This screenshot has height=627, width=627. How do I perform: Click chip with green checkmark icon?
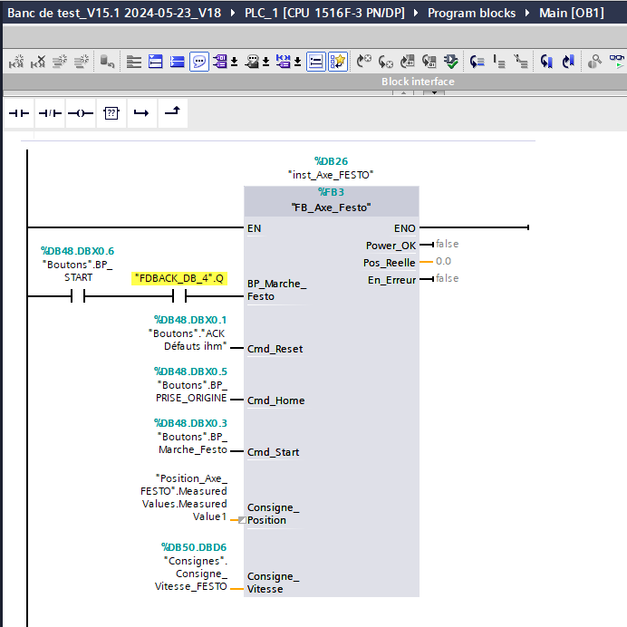[451, 62]
